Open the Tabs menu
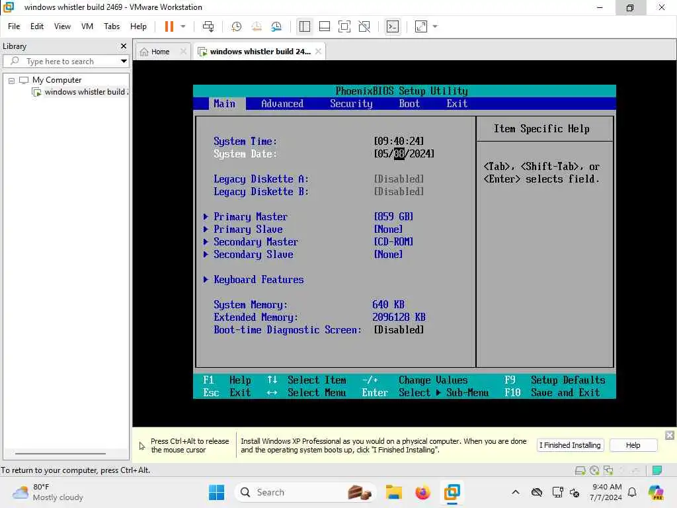This screenshot has height=508, width=677. (111, 26)
